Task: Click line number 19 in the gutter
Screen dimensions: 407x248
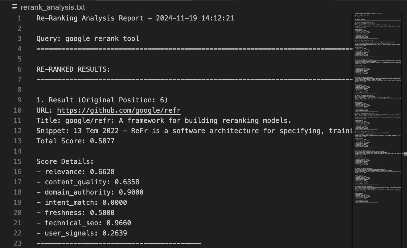Action: [18, 202]
